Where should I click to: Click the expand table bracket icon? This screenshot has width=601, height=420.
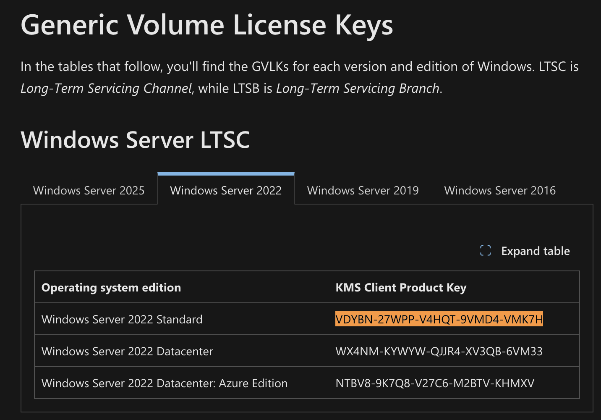(x=486, y=251)
